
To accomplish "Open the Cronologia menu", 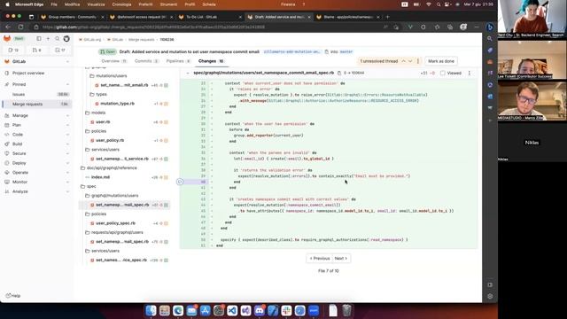I will coord(121,4).
